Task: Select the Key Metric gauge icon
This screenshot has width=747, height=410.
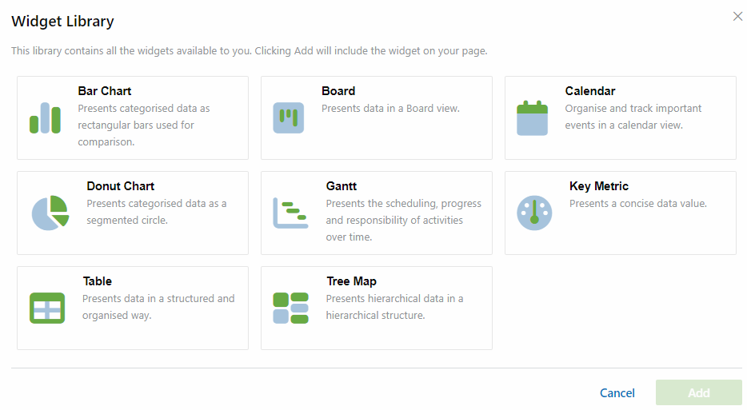Action: (x=534, y=213)
